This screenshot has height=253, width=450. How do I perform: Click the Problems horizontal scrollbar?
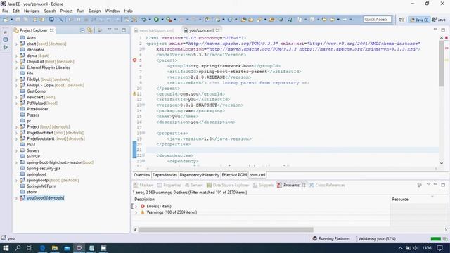(x=226, y=230)
